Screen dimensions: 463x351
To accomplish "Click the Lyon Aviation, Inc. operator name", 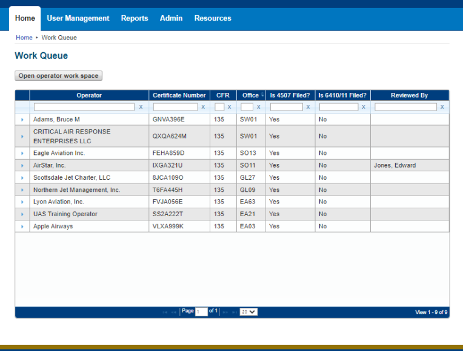I will 59,202.
